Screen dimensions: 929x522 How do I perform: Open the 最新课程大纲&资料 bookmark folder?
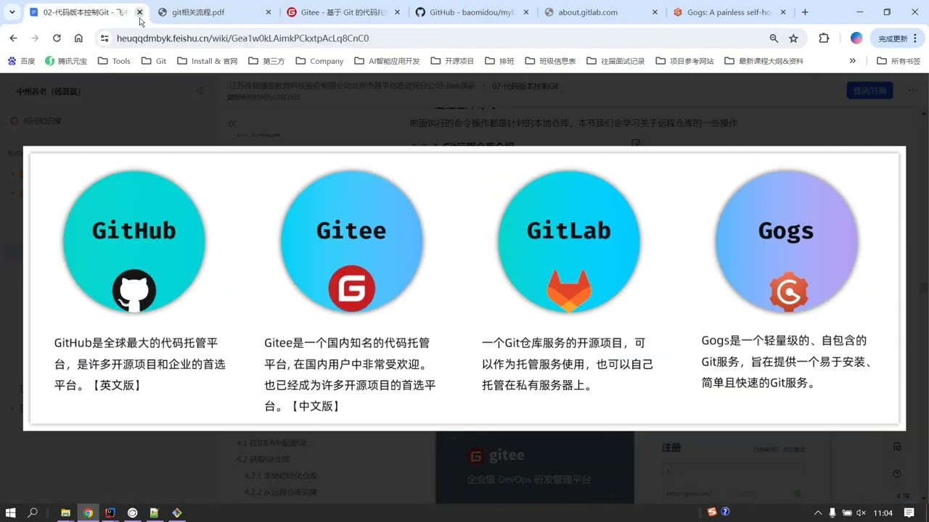pos(764,61)
